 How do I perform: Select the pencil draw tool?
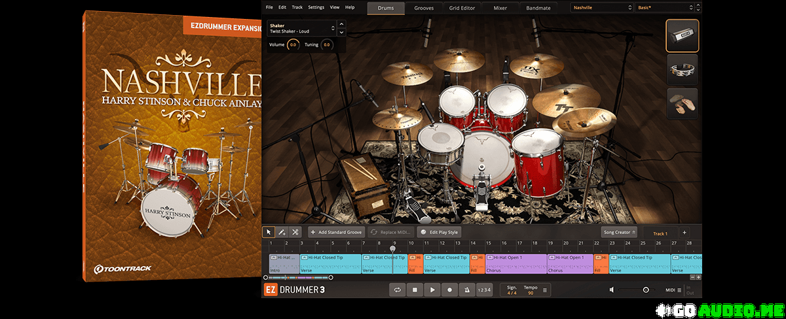coord(282,232)
